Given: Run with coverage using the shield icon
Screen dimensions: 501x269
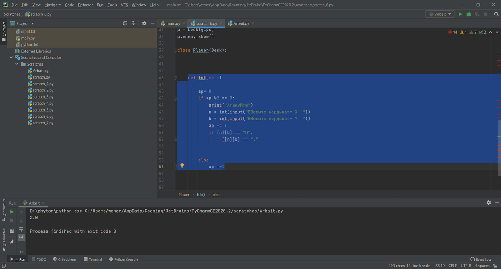Looking at the screenshot, I should point(477,14).
